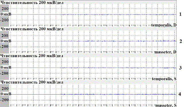Click the blue EMG trace of masseter, D
The image size is (184, 107).
[x=119, y=41]
